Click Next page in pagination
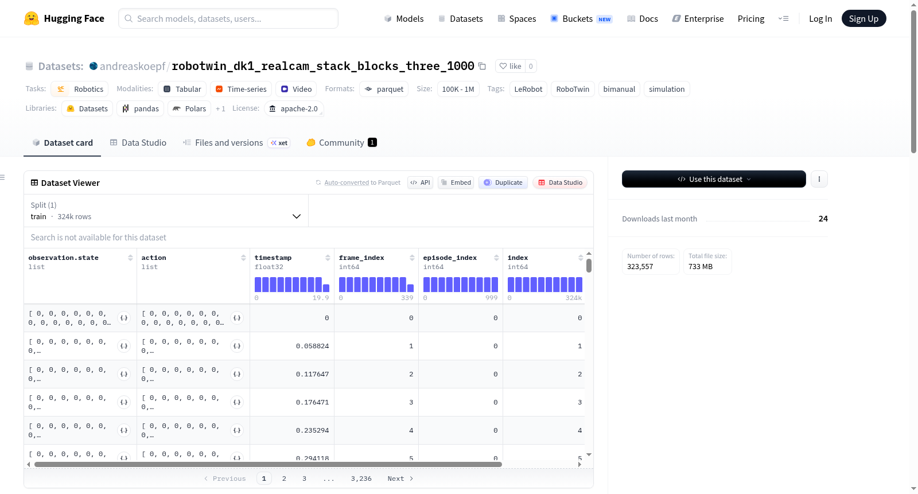 (400, 479)
